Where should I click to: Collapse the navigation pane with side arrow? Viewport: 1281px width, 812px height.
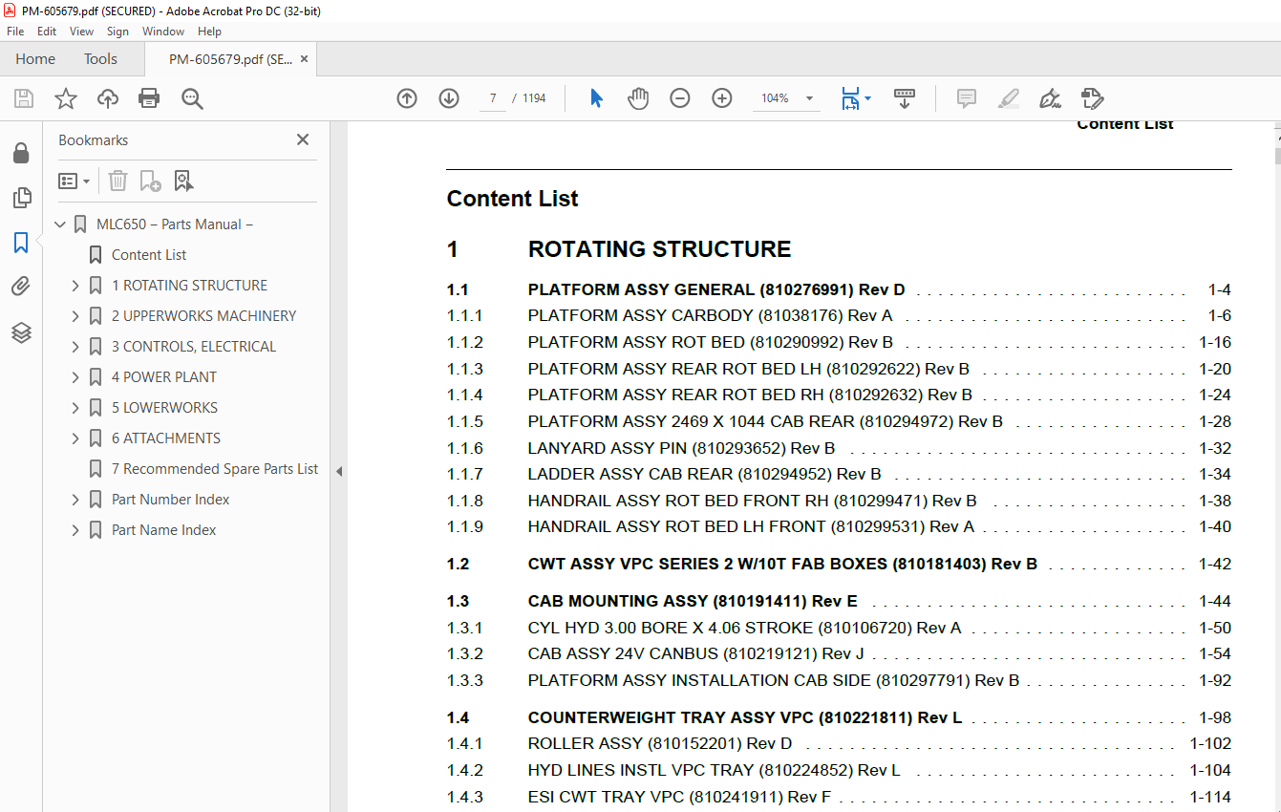(338, 471)
